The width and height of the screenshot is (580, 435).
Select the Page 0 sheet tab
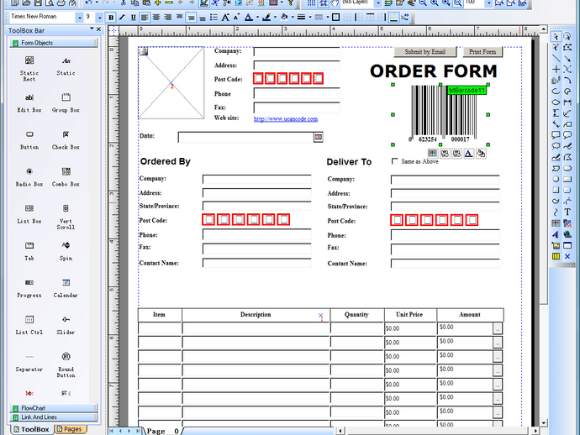tap(163, 431)
